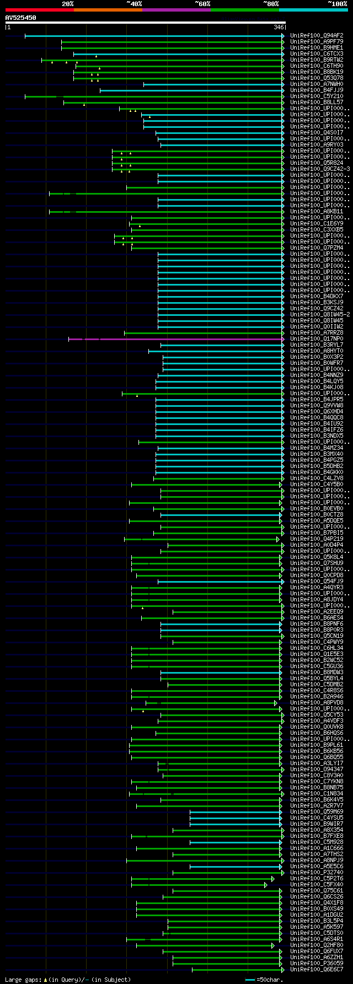Select hit label UniRef100_P32740
Viewport: 353px width, 984px height.
coord(317,873)
